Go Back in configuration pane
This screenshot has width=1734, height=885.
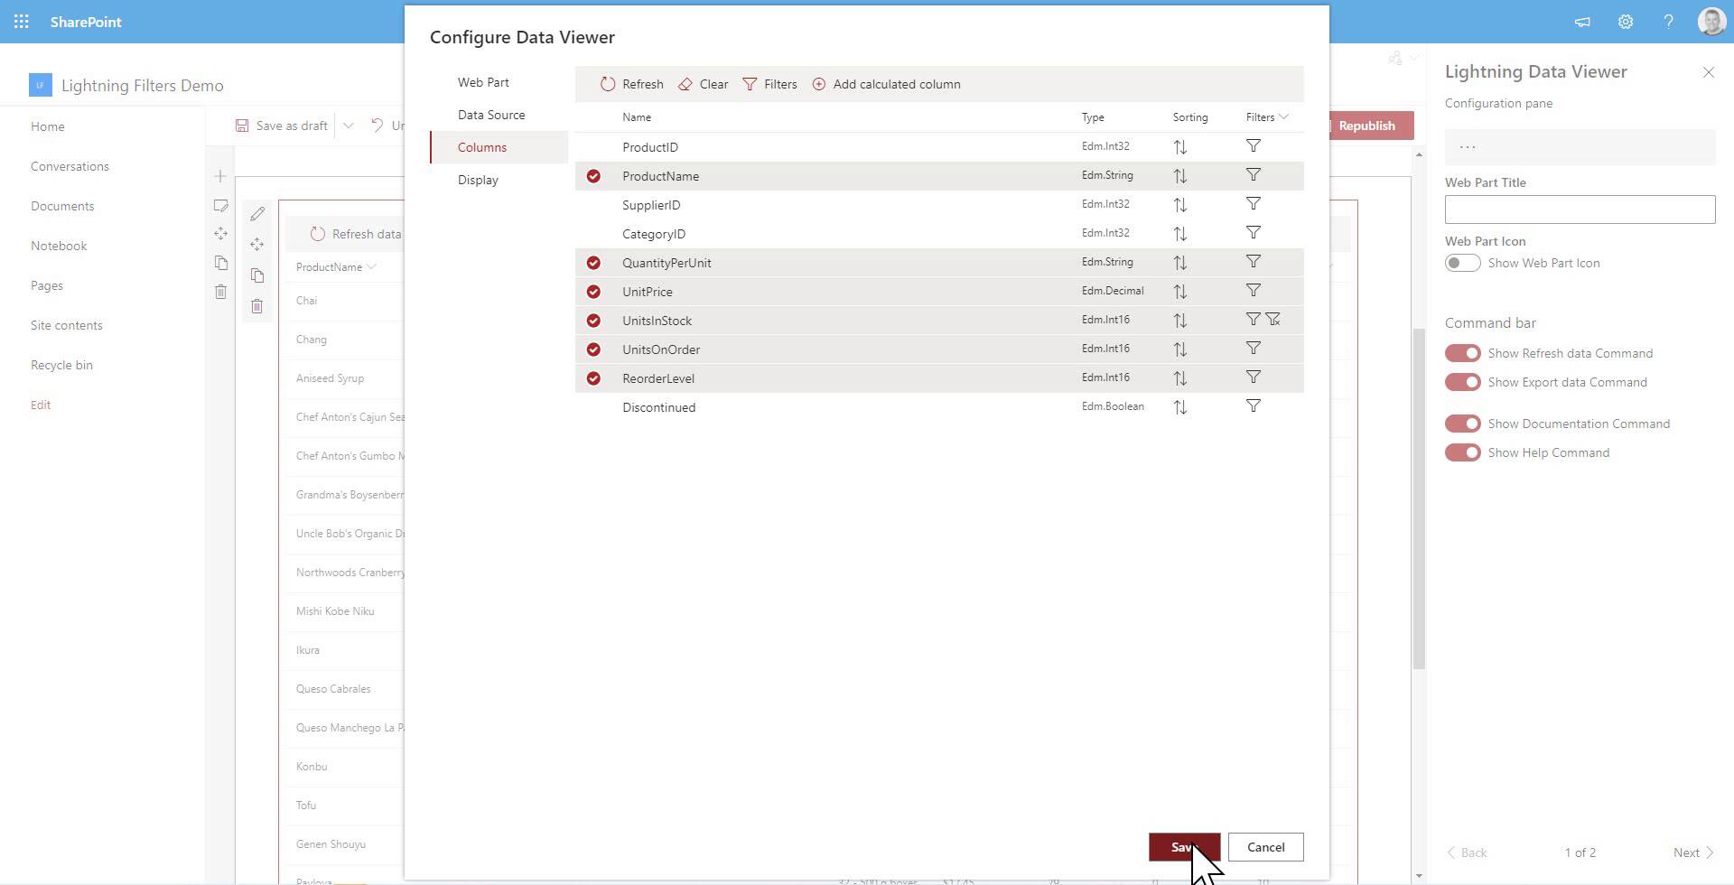click(1467, 852)
